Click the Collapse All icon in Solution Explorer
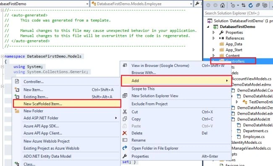273x166 pixels. 258,5
